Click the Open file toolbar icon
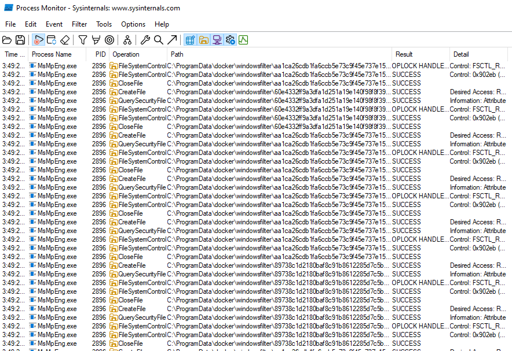The height and width of the screenshot is (351, 512). 7,40
